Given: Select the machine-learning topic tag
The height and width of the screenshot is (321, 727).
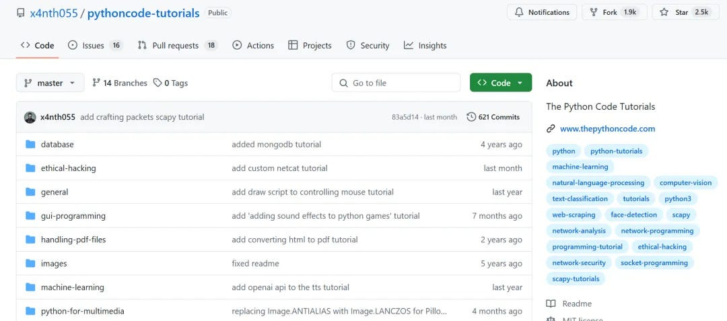Looking at the screenshot, I should click(580, 167).
